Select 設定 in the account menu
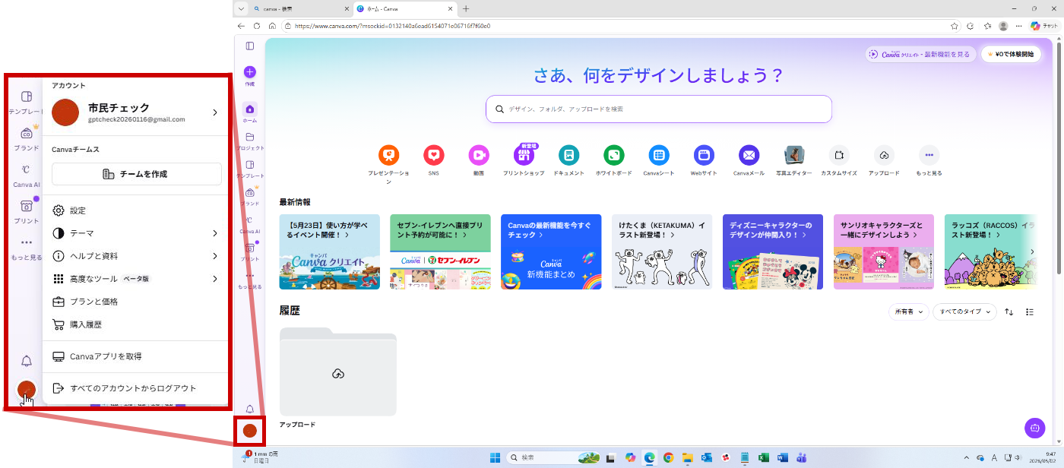 point(135,210)
